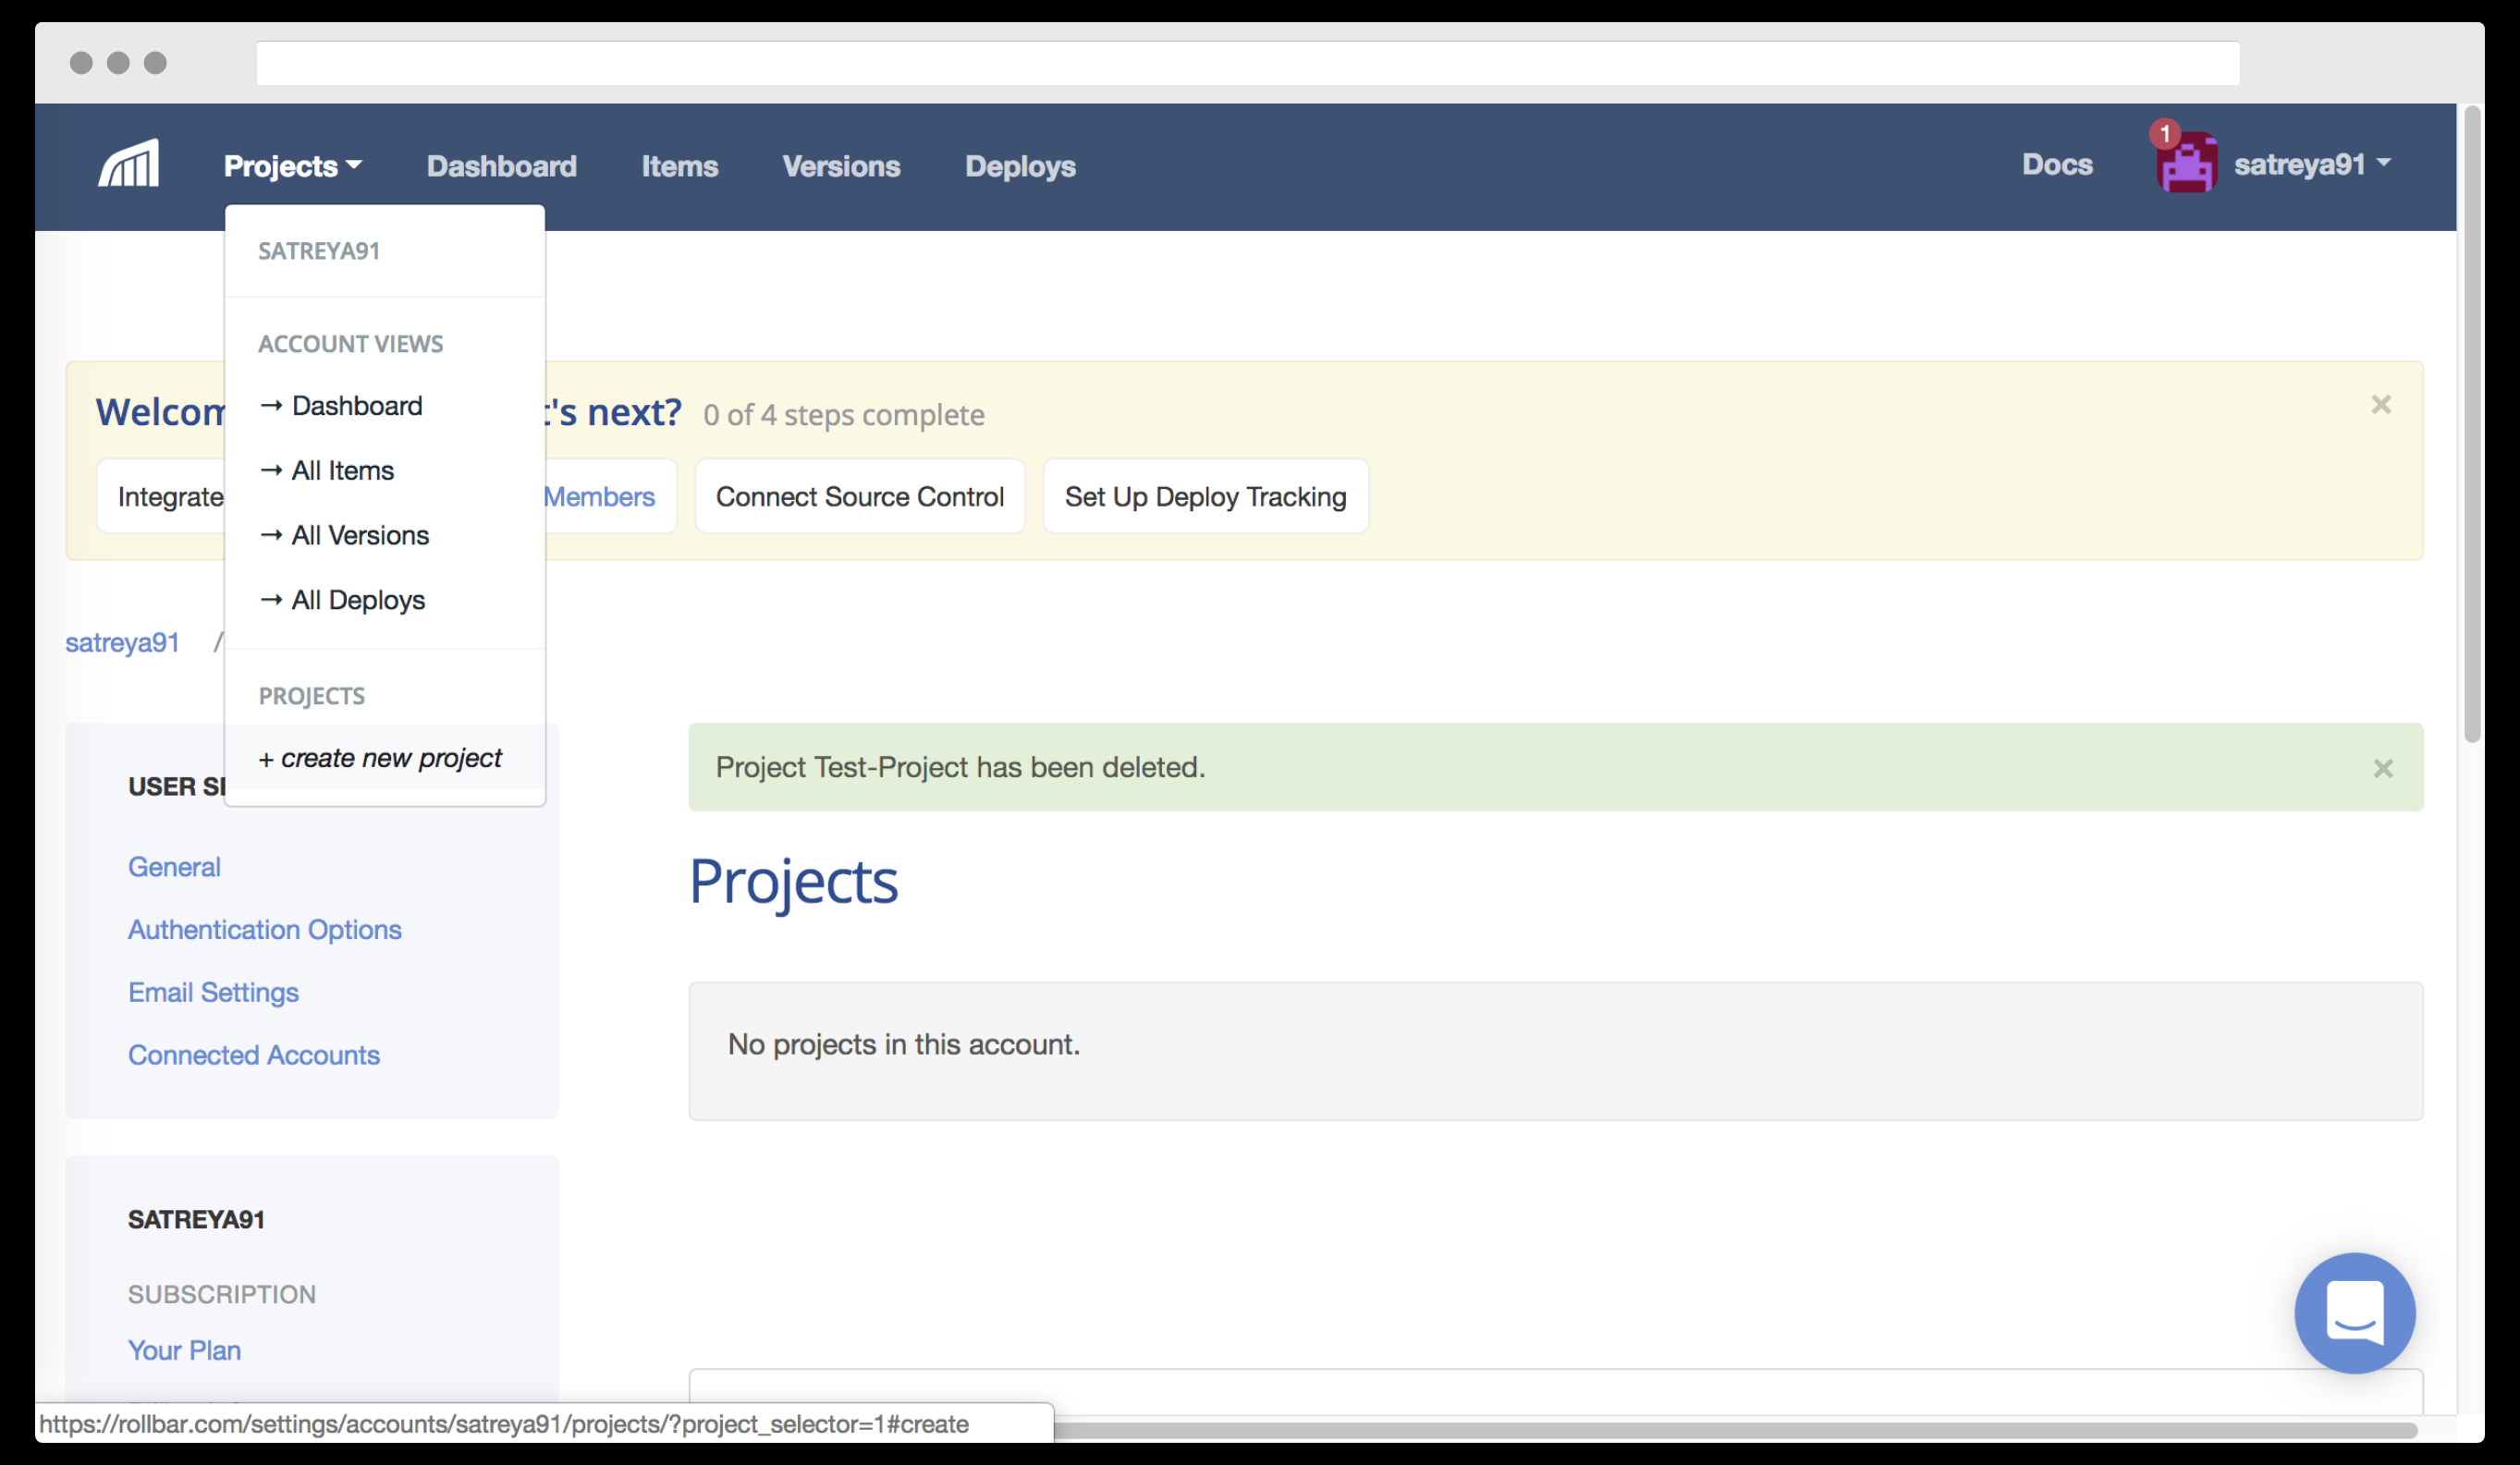Click Connect Source Control button
2520x1465 pixels.
coord(859,497)
